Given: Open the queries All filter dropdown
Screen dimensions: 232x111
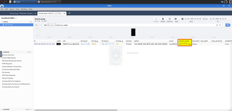Looking at the screenshot, I should coord(30,52).
